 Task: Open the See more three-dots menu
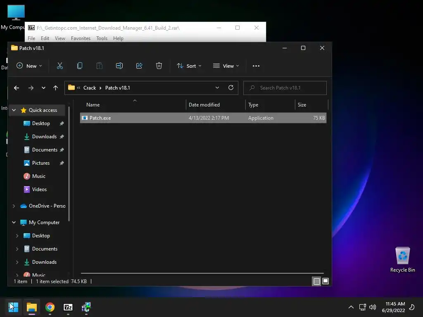(256, 66)
